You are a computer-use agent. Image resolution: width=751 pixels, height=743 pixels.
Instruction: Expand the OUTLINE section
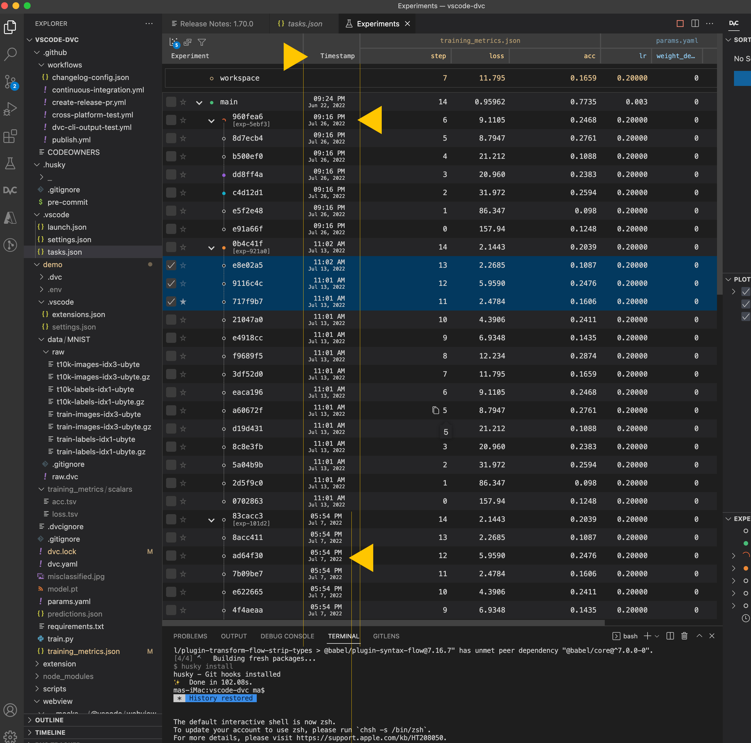[x=49, y=720]
